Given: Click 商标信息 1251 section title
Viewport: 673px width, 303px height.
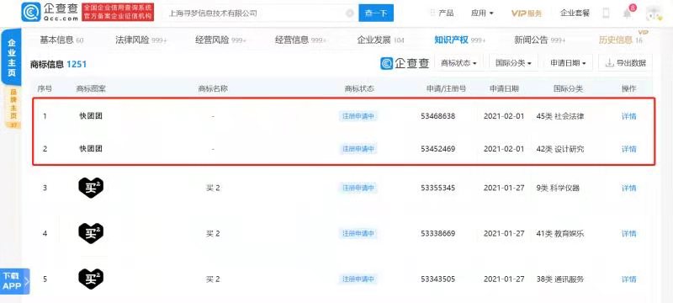Looking at the screenshot, I should pyautogui.click(x=58, y=64).
